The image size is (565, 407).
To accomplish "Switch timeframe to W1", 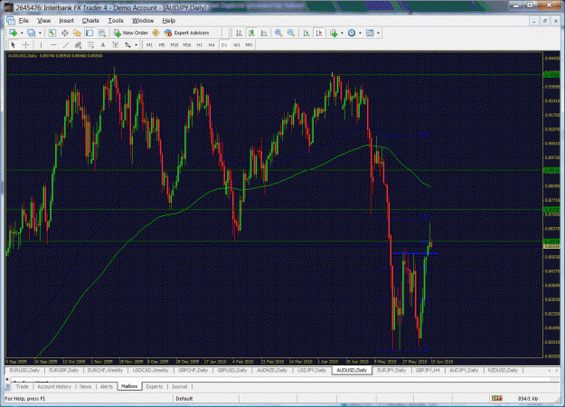I will tap(237, 44).
